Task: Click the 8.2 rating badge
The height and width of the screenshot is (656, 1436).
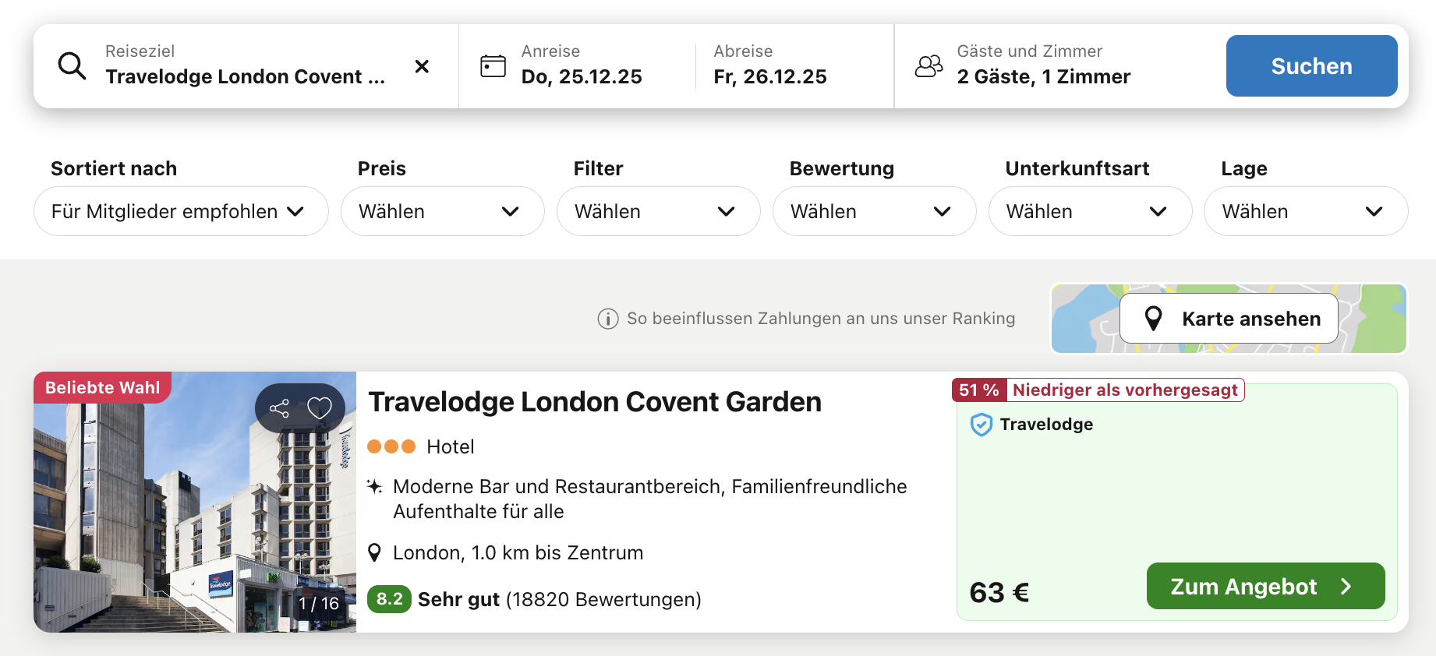Action: click(389, 599)
